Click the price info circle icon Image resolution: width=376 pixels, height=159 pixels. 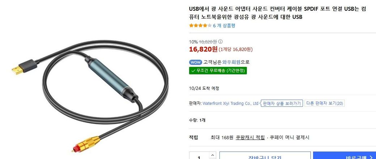pyautogui.click(x=221, y=42)
